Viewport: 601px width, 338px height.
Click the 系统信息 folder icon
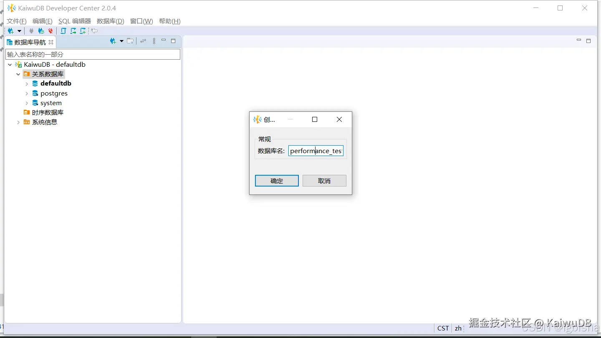click(x=27, y=122)
